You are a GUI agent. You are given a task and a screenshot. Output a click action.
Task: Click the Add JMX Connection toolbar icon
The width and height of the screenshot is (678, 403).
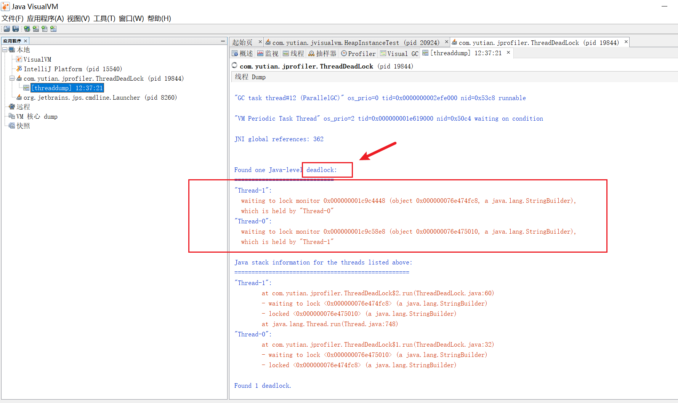(x=36, y=29)
